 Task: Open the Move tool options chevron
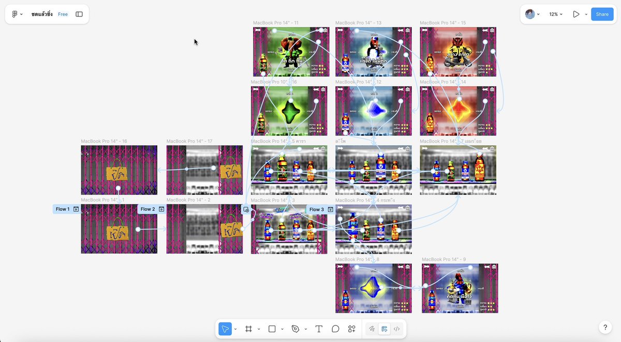[235, 329]
